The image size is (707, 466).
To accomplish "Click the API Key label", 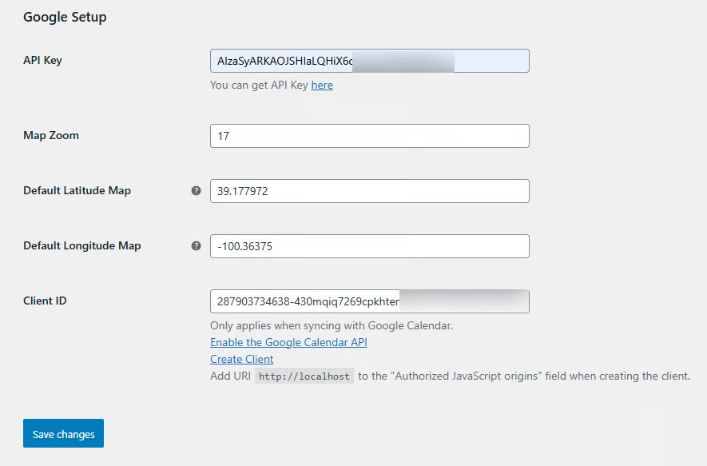I will [42, 61].
